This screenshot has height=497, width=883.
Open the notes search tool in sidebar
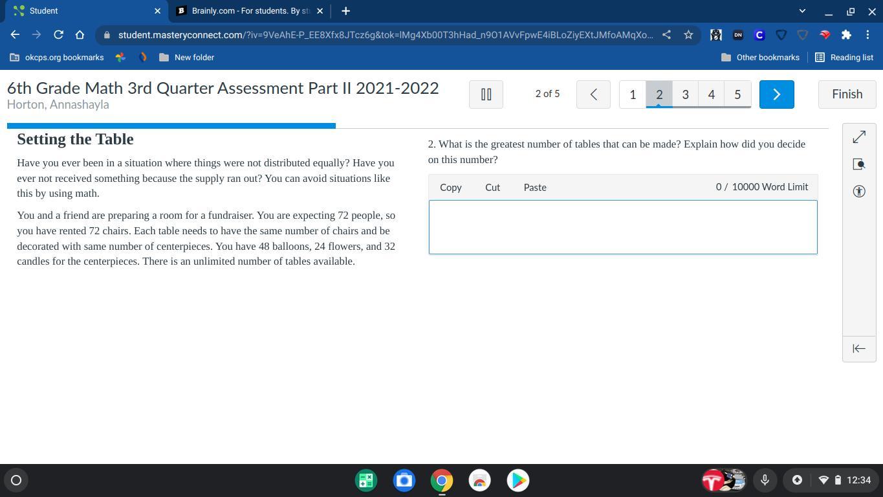click(x=859, y=164)
